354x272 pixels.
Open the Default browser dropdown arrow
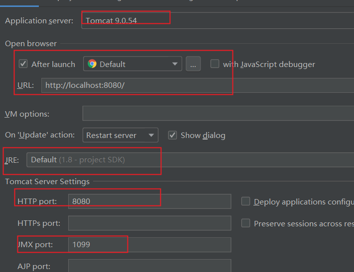pyautogui.click(x=175, y=64)
